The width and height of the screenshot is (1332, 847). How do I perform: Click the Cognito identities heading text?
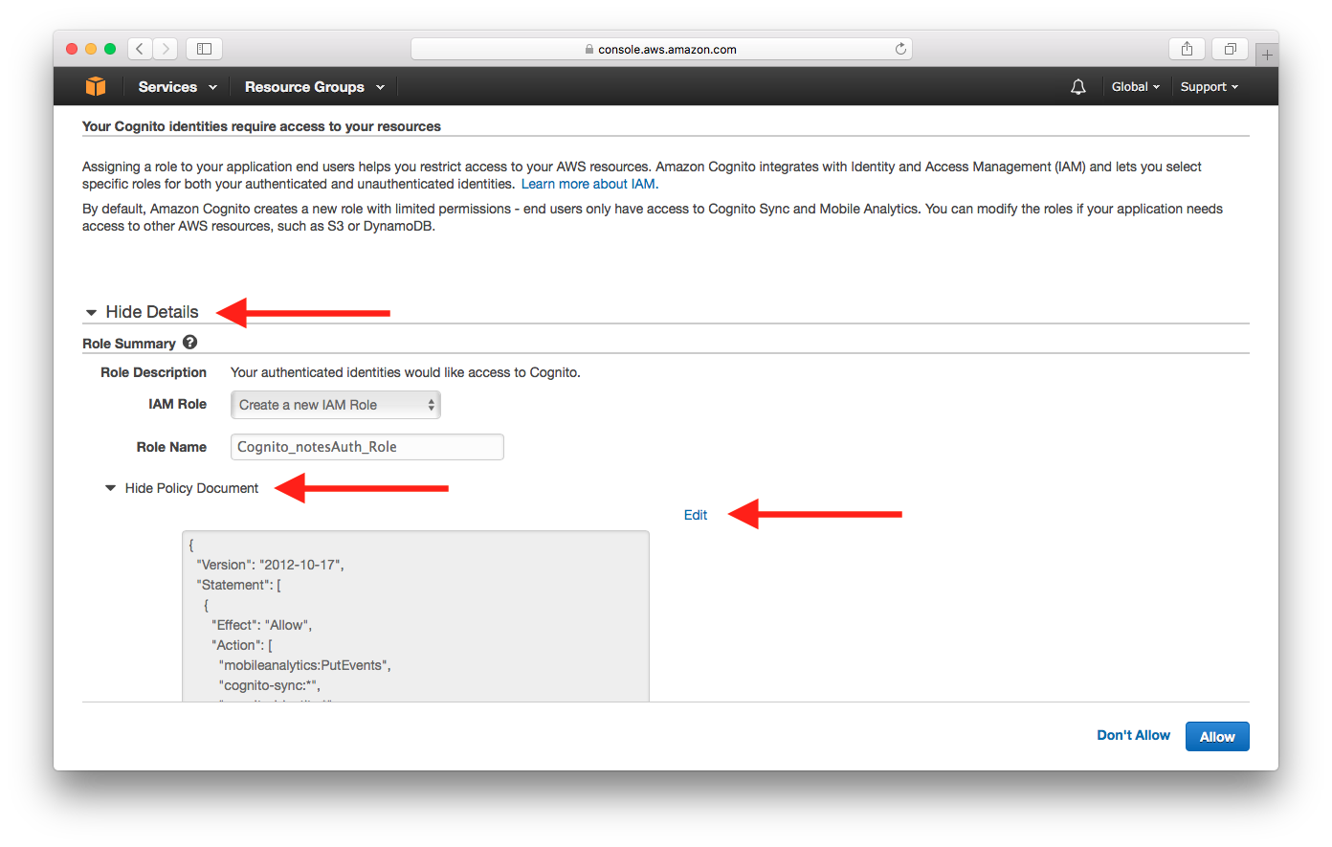point(261,126)
